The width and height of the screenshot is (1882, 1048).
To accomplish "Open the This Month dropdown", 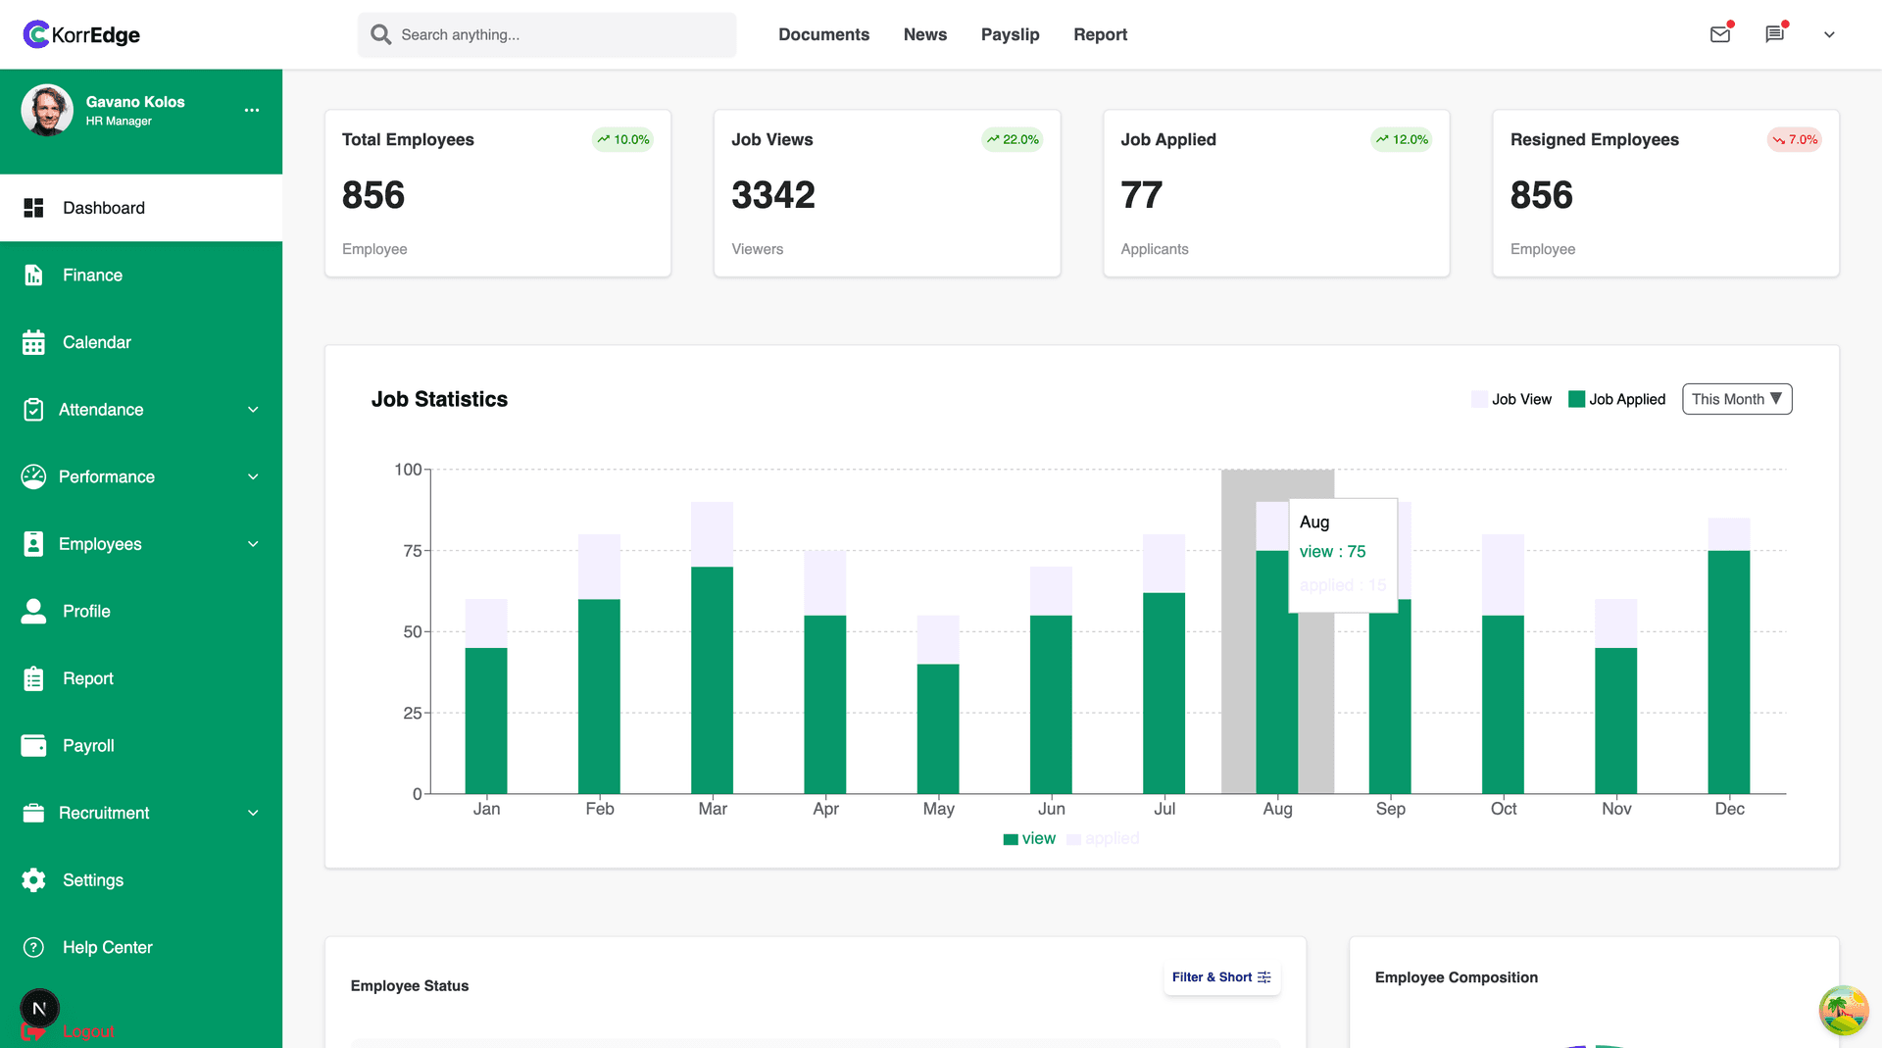I will pyautogui.click(x=1736, y=399).
